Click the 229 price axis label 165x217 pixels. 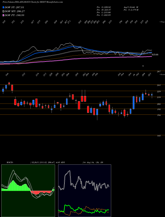tap(159, 91)
